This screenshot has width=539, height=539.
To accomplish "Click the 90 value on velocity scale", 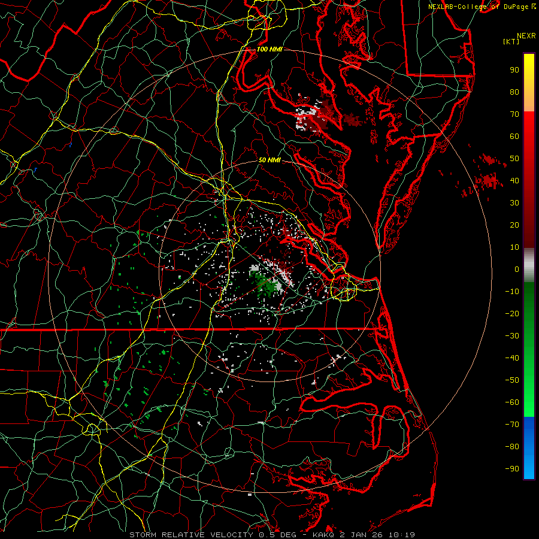I will click(514, 70).
